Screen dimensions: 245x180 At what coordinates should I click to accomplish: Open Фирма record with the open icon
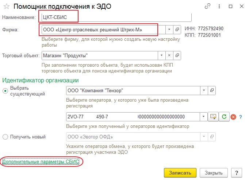[x=177, y=30]
